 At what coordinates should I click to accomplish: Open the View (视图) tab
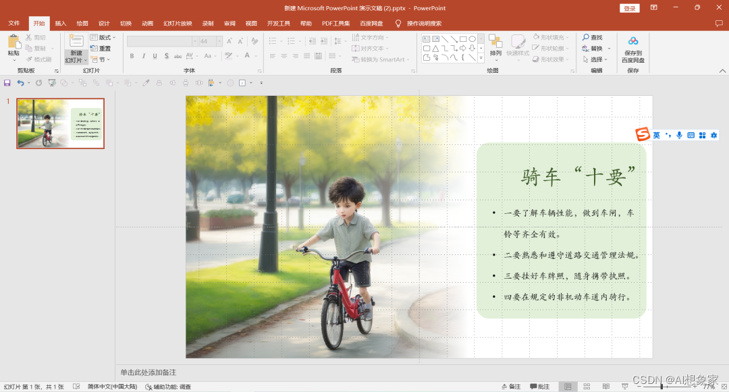point(251,23)
